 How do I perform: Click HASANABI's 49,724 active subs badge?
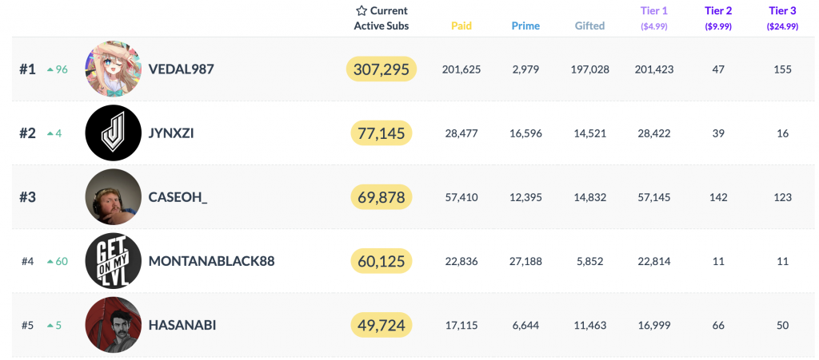click(x=382, y=325)
